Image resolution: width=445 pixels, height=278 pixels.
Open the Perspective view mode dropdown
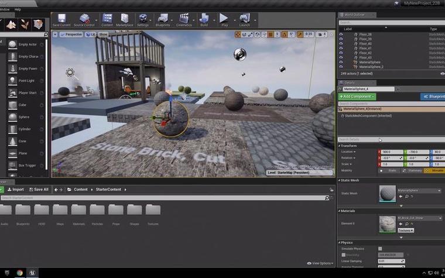tap(71, 35)
